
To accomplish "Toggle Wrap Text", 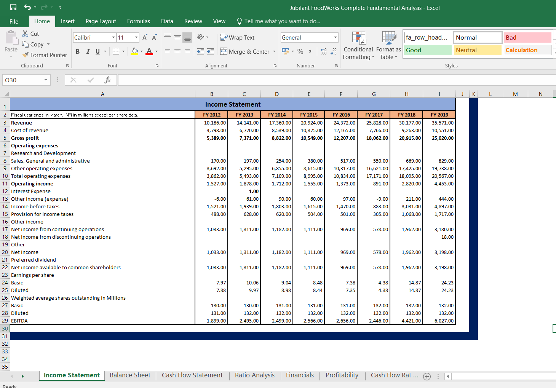I will (237, 37).
